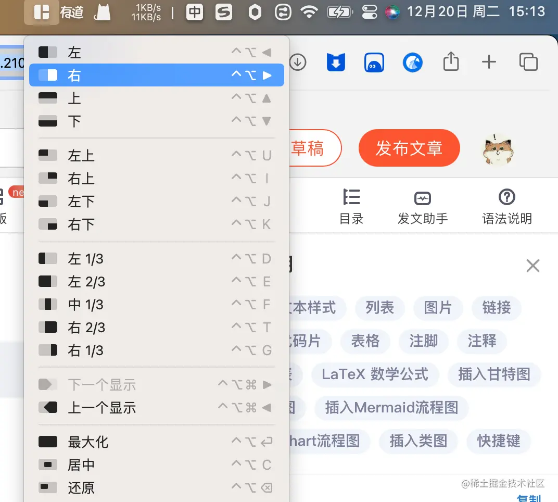
Task: Select the 左 2/3 window position
Action: point(86,281)
